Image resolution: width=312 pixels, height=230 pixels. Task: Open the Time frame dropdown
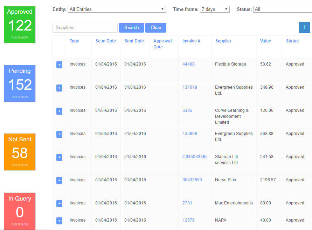214,9
